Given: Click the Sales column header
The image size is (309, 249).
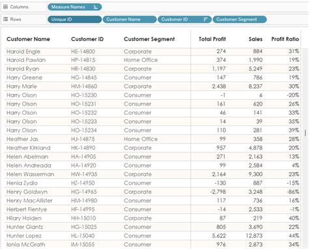Looking at the screenshot, I should tap(256, 39).
